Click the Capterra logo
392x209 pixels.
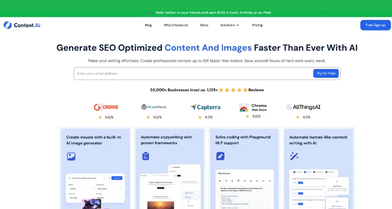point(205,107)
